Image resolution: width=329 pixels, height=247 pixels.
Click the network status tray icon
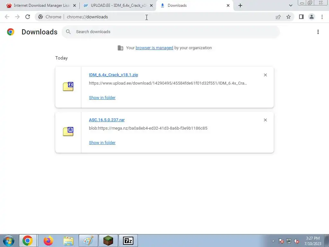point(289,241)
